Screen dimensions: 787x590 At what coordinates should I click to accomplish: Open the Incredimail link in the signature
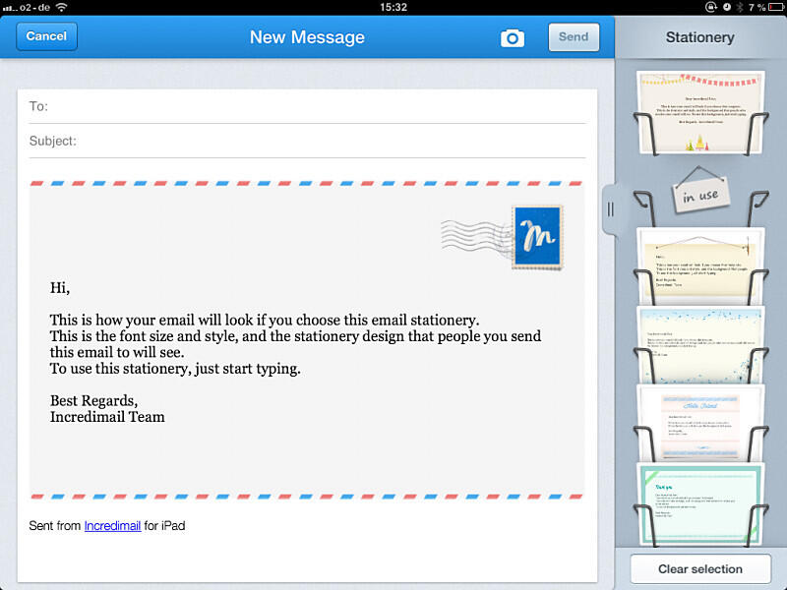click(112, 526)
